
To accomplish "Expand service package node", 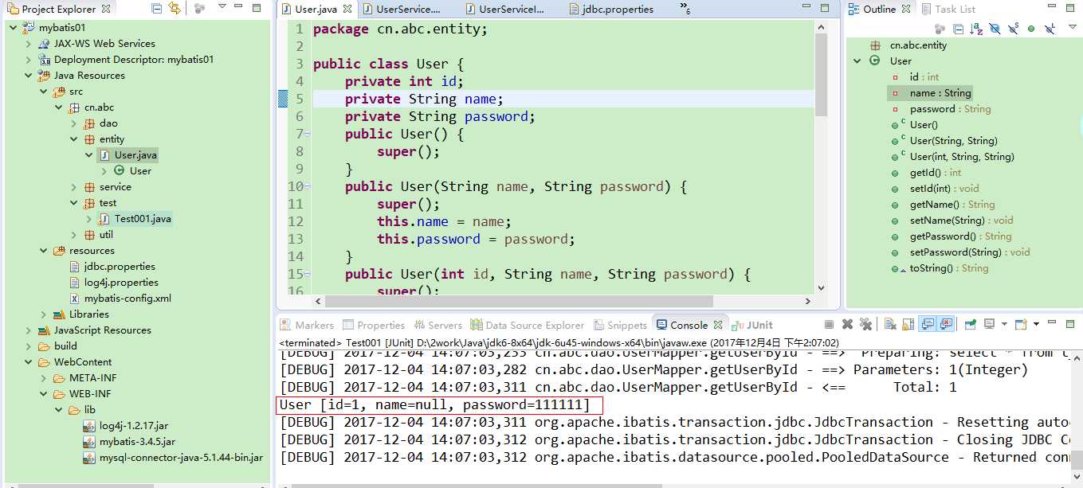I will pyautogui.click(x=74, y=187).
